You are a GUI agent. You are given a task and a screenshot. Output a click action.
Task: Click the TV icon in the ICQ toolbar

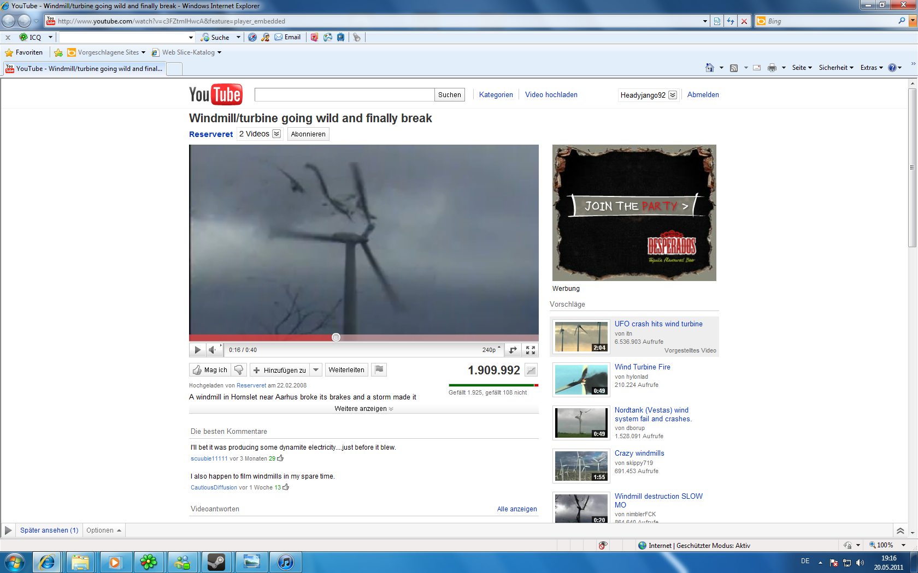[341, 37]
